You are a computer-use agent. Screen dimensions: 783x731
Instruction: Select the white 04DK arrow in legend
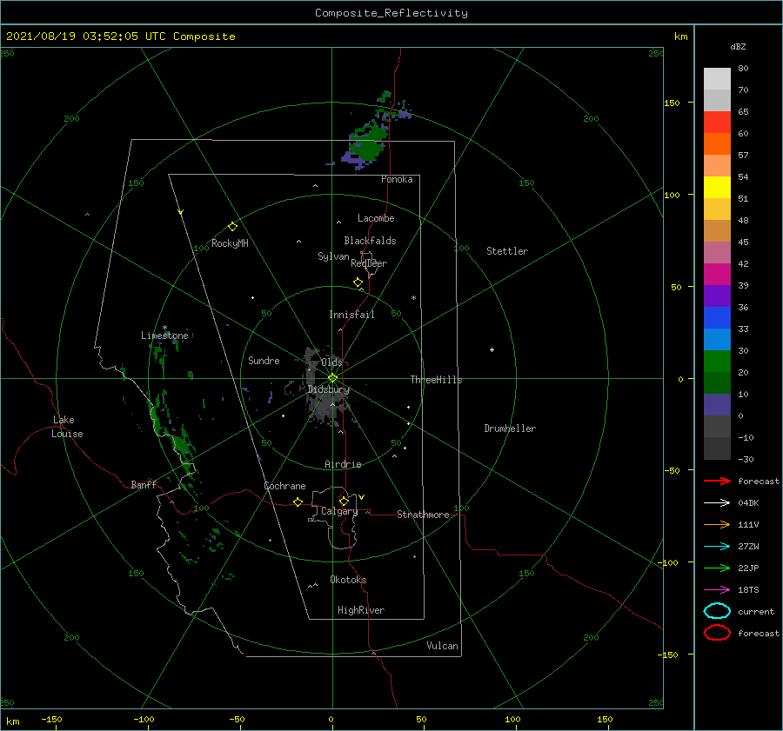(717, 502)
